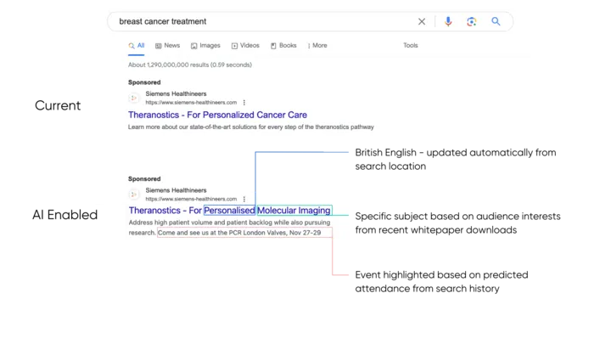Switch to the News tab

[167, 46]
